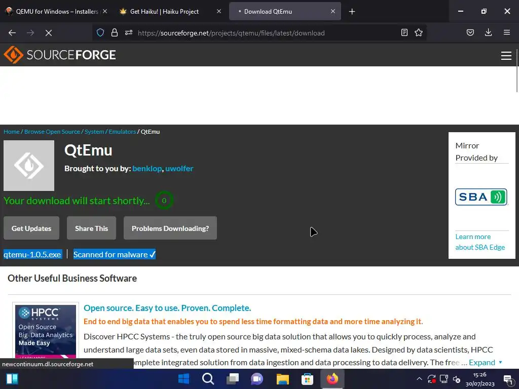
Task: Open the site permissions icon in address bar
Action: [x=129, y=32]
